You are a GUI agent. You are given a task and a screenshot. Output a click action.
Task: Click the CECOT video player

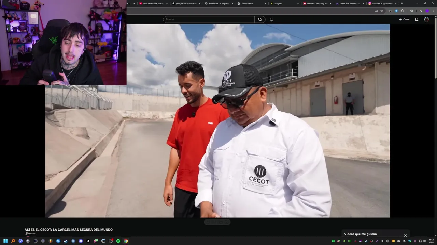217,121
